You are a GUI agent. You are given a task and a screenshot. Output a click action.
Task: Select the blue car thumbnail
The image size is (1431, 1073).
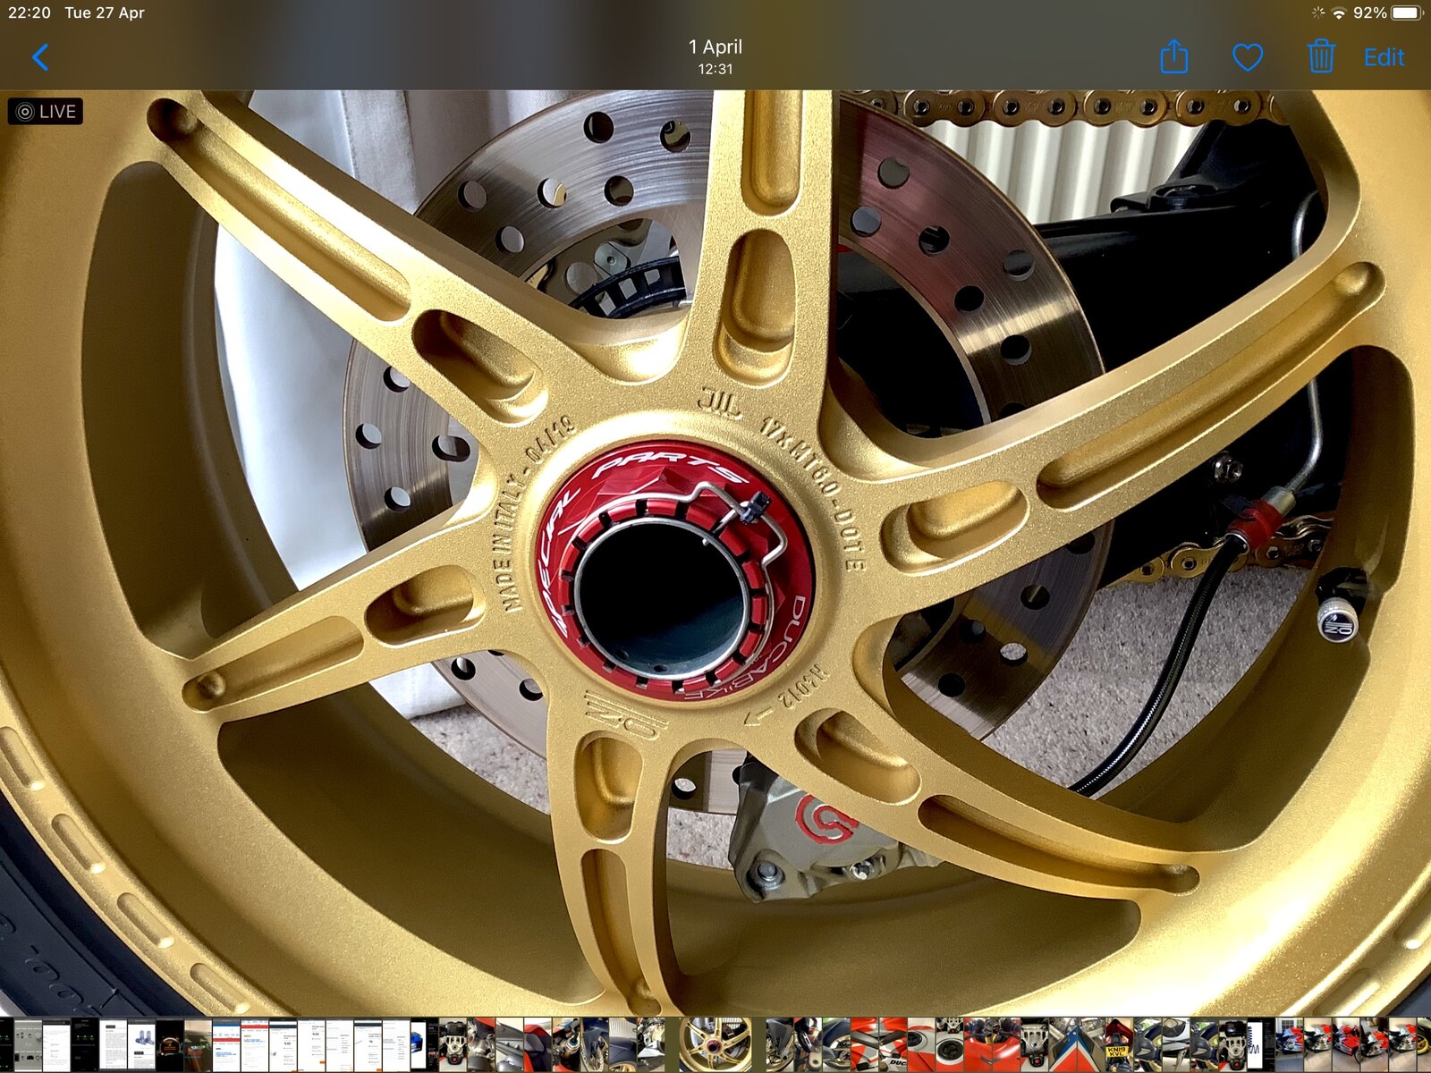pos(418,1044)
